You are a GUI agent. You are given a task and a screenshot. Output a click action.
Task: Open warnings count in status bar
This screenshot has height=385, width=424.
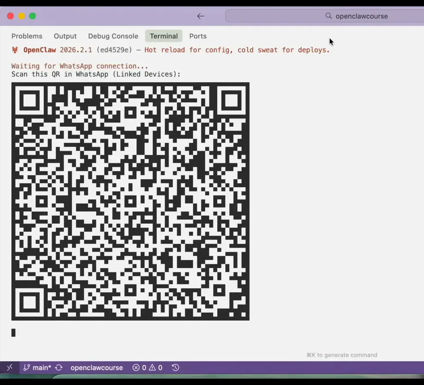(x=156, y=368)
